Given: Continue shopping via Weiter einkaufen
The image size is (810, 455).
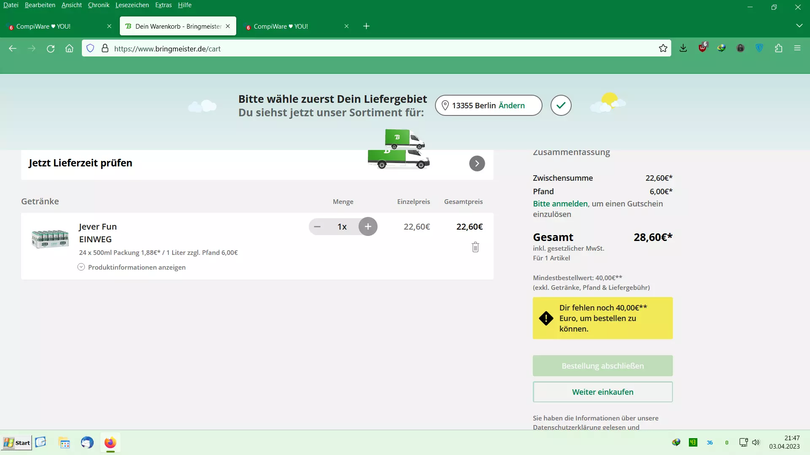Looking at the screenshot, I should pos(603,392).
